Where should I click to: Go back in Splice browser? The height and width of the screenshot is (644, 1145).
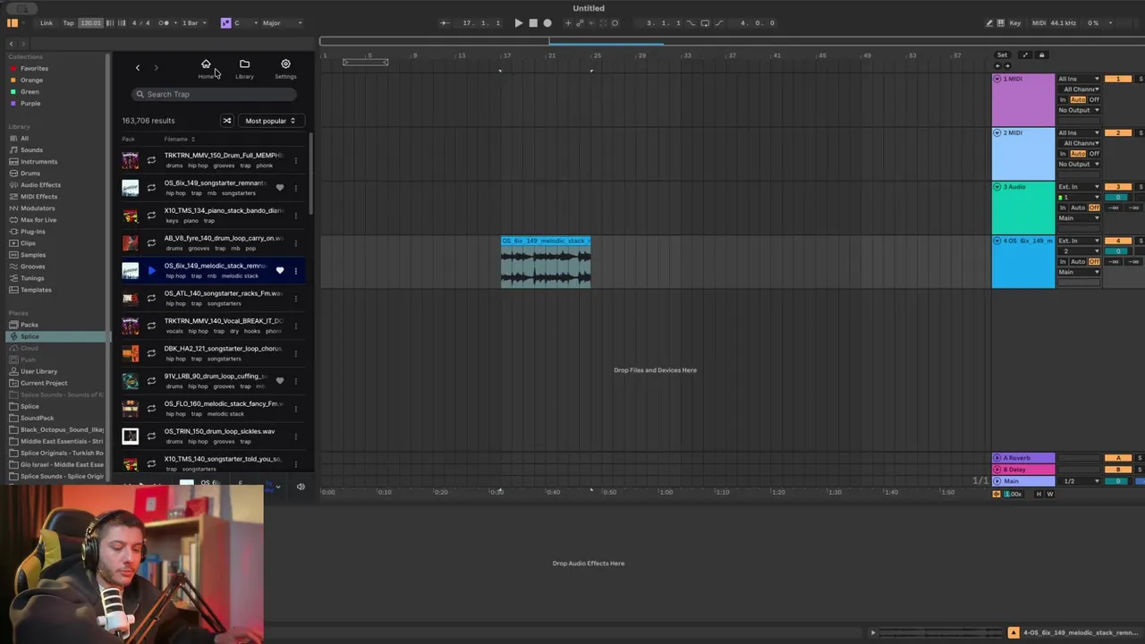click(x=138, y=68)
